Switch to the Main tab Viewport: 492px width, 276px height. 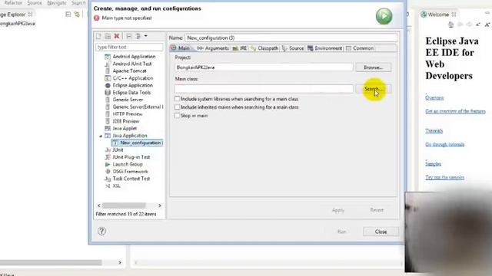click(181, 48)
